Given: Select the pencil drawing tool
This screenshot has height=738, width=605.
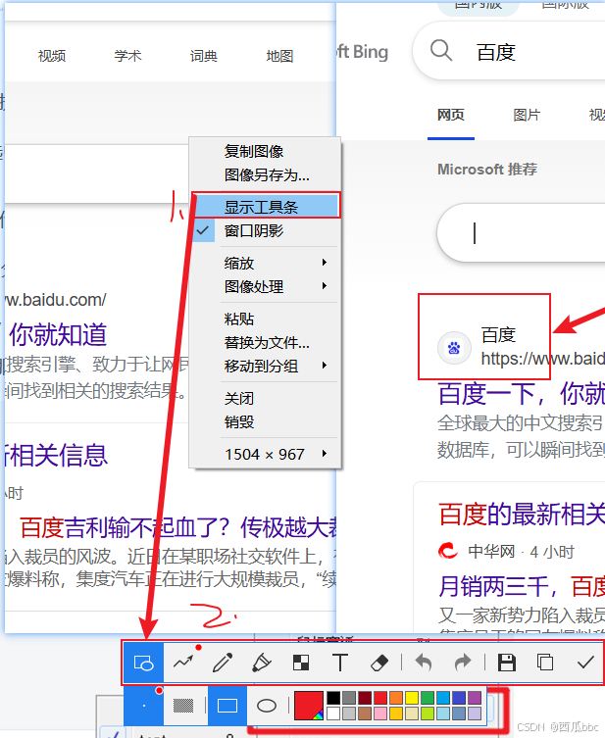Looking at the screenshot, I should [x=223, y=663].
